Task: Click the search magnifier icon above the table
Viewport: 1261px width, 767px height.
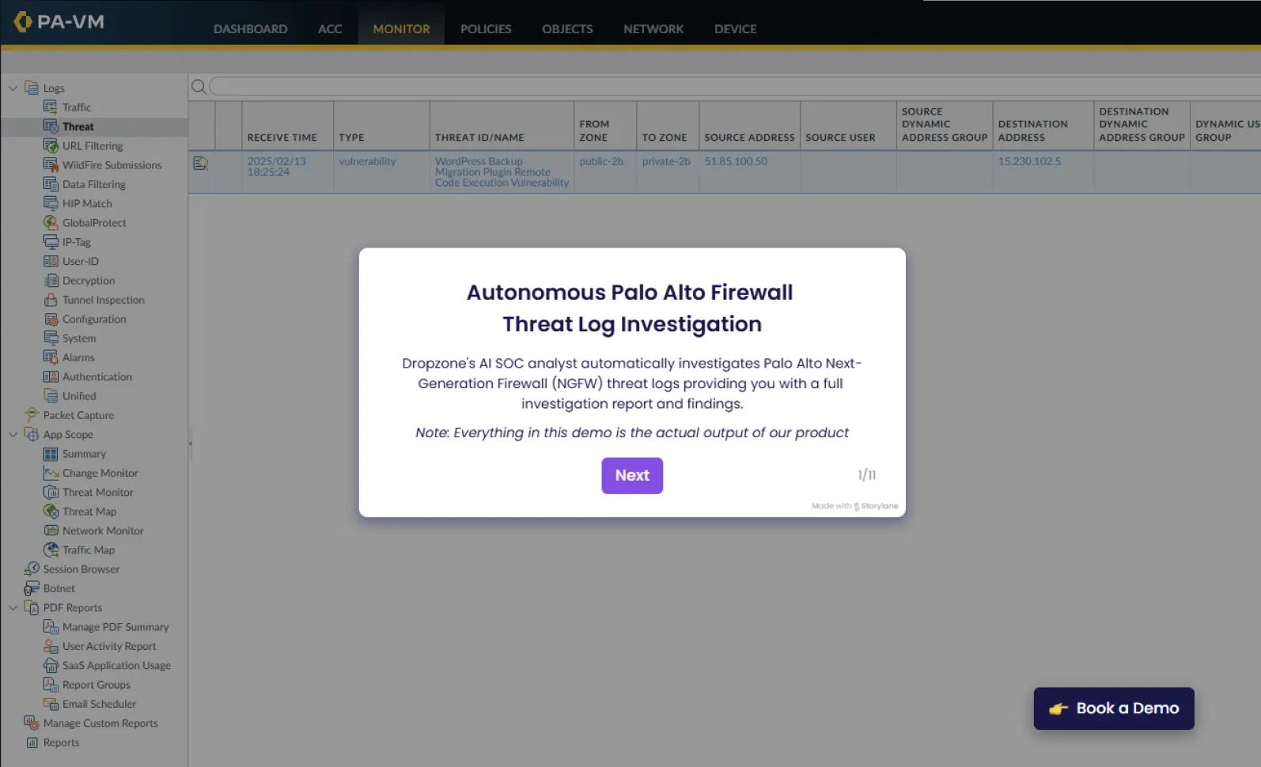Action: click(199, 87)
